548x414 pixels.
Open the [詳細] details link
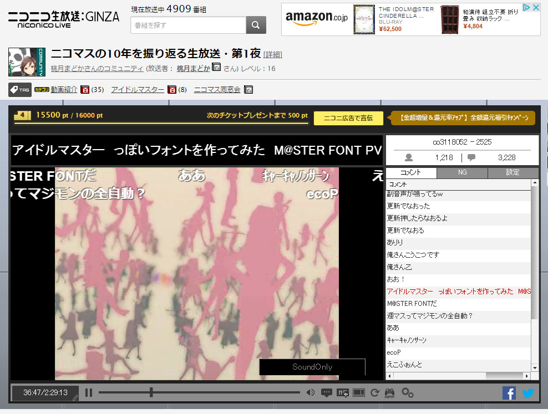coord(272,54)
